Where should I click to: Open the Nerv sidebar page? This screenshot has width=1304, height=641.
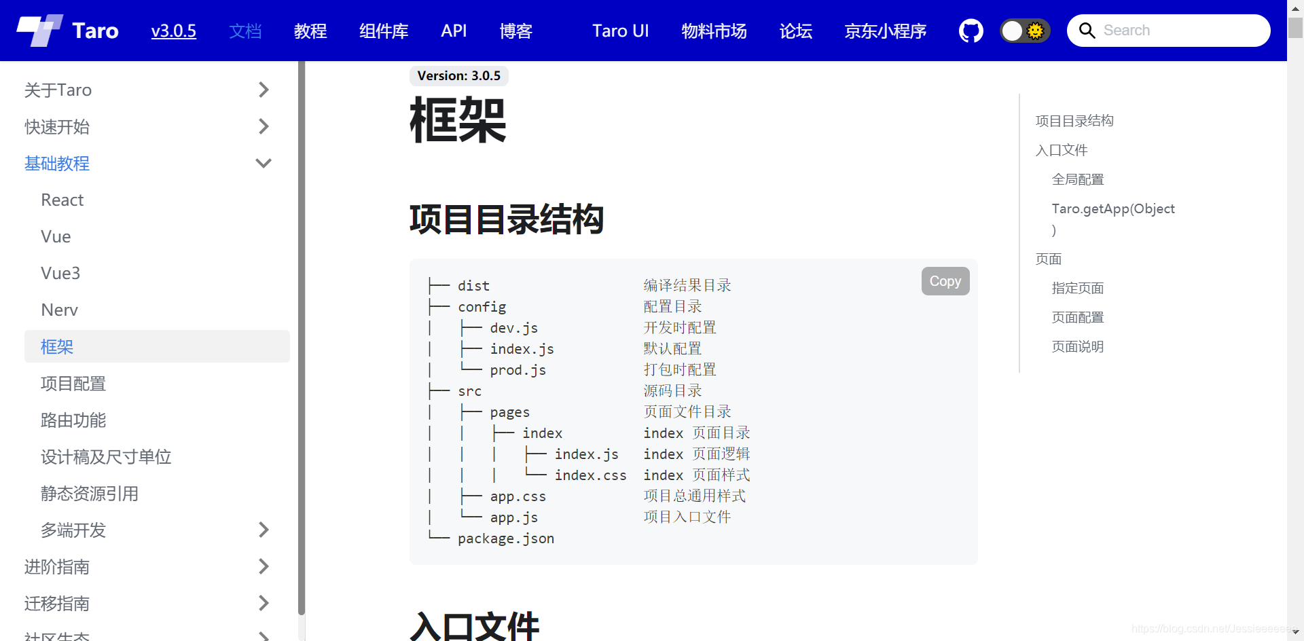click(x=60, y=310)
